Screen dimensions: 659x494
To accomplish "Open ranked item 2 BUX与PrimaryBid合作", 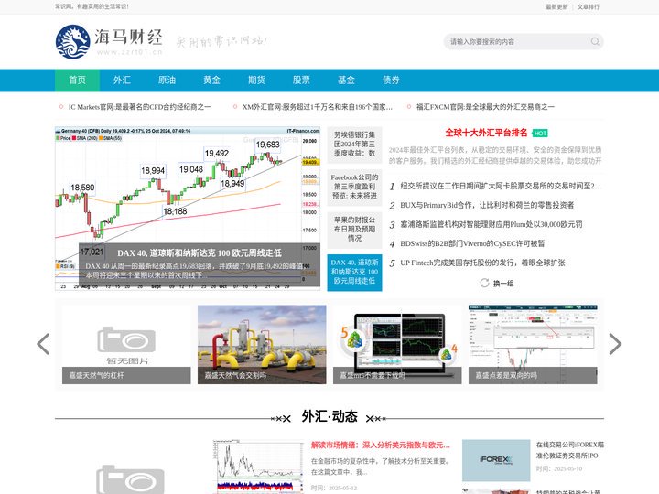I will click(x=487, y=205).
